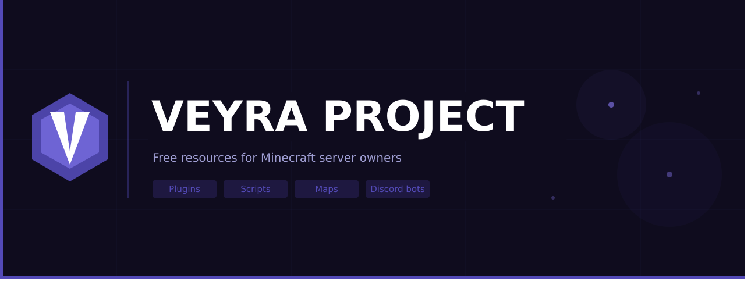Select the Plugins tag
Image resolution: width=751 pixels, height=285 pixels.
pos(185,189)
